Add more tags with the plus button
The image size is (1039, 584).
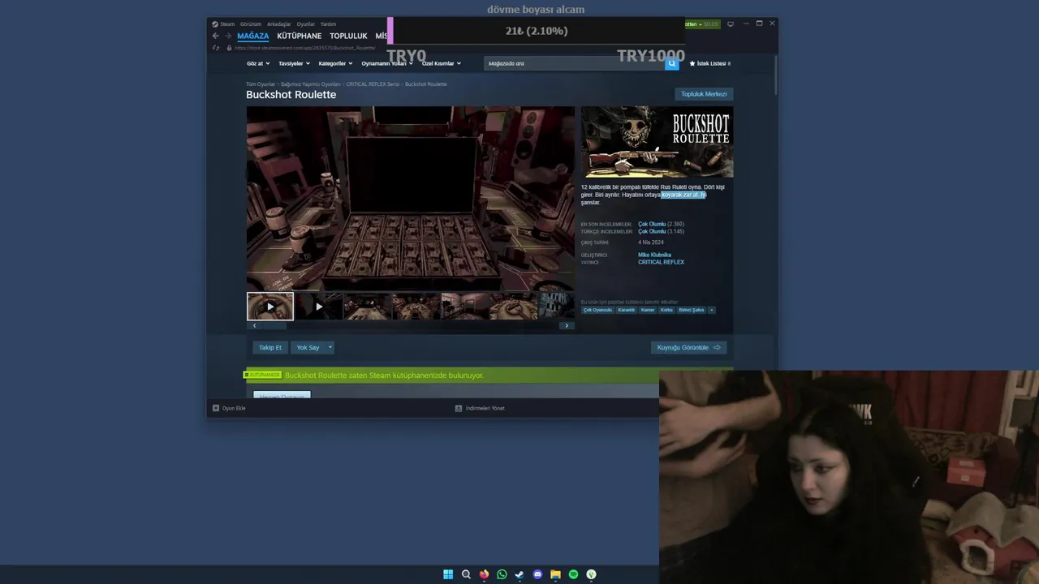(x=712, y=310)
